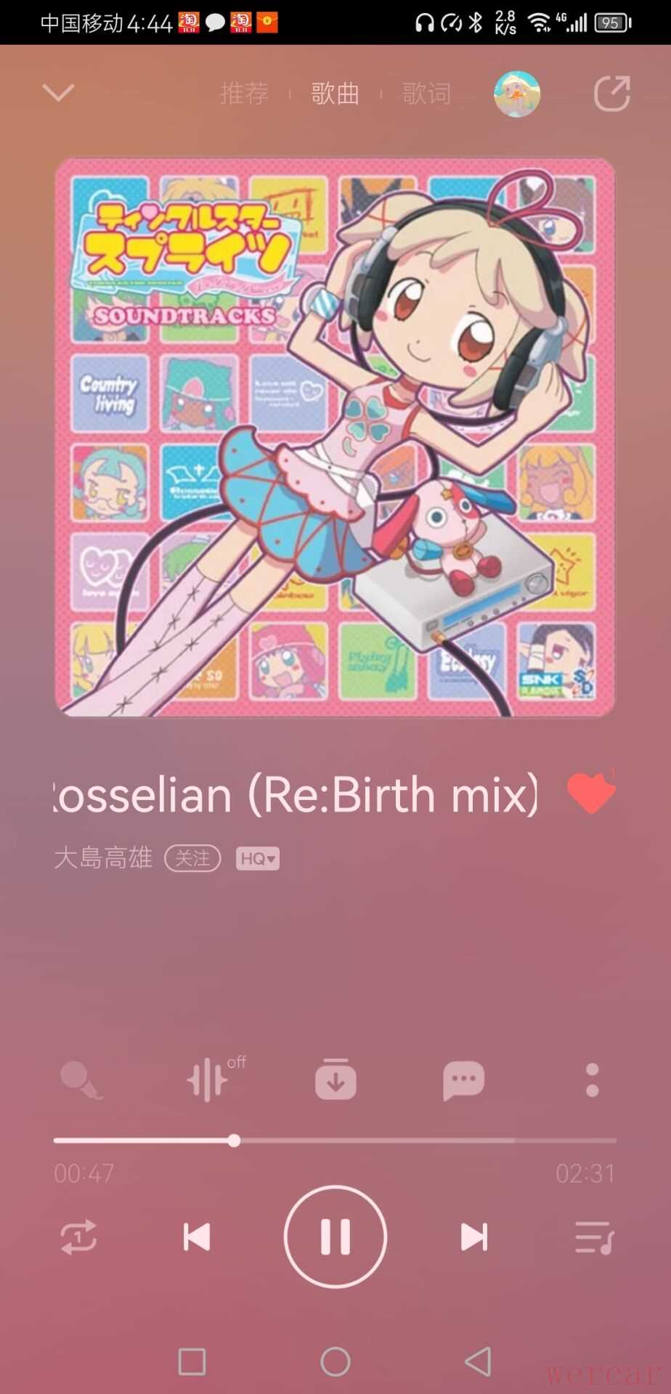Expand the HQ audio quality dropdown
This screenshot has height=1394, width=671.
point(258,859)
